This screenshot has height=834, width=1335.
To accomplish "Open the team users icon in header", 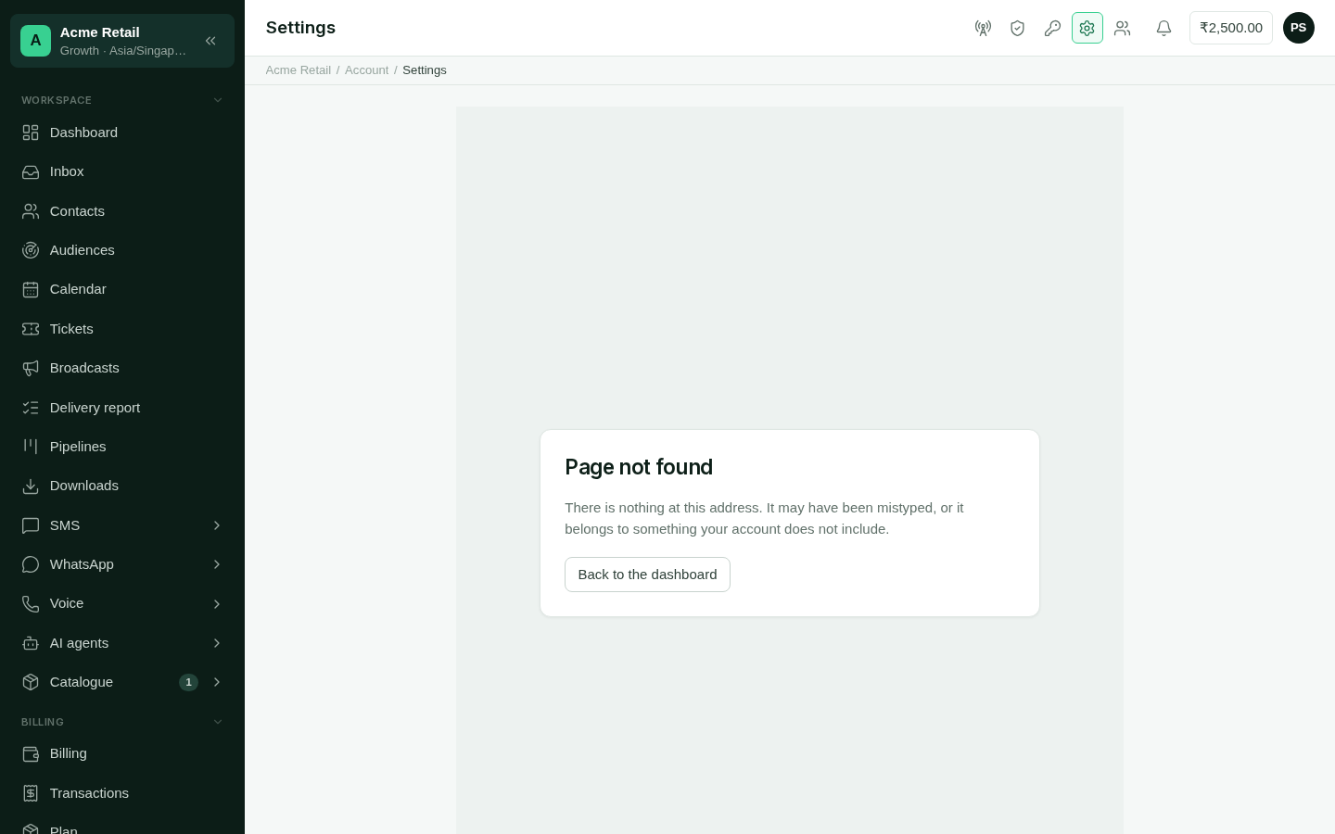I will (x=1122, y=28).
